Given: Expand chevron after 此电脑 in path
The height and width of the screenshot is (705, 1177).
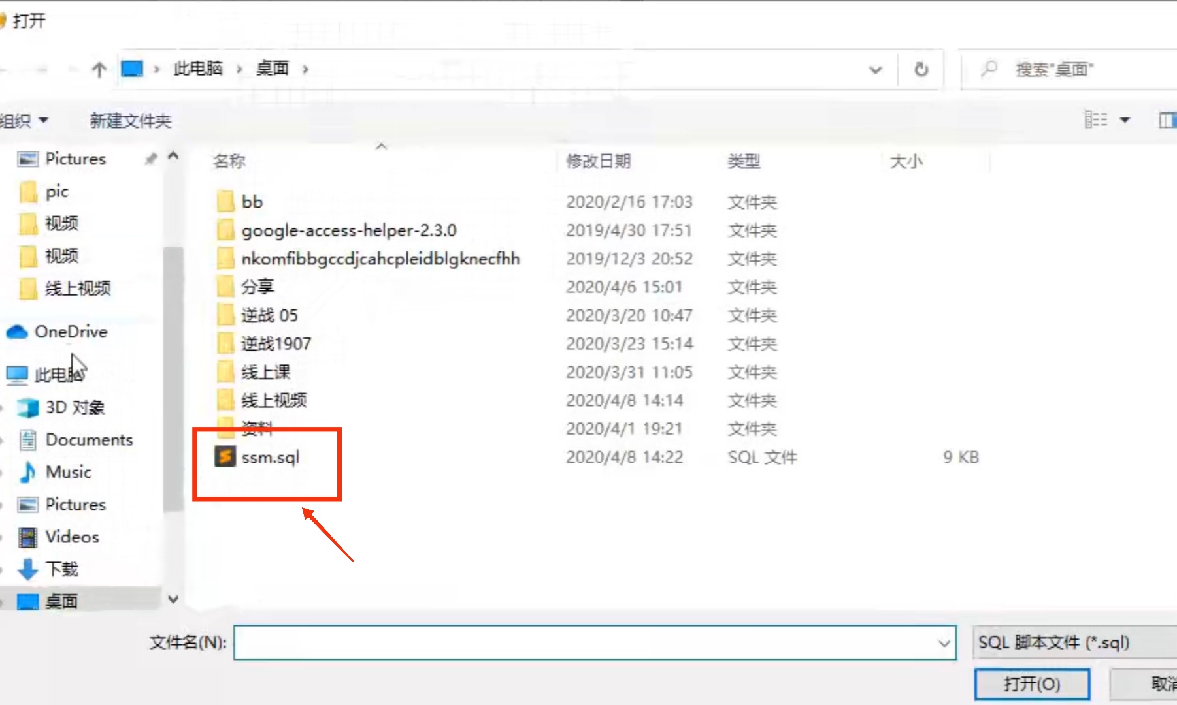Looking at the screenshot, I should [239, 69].
